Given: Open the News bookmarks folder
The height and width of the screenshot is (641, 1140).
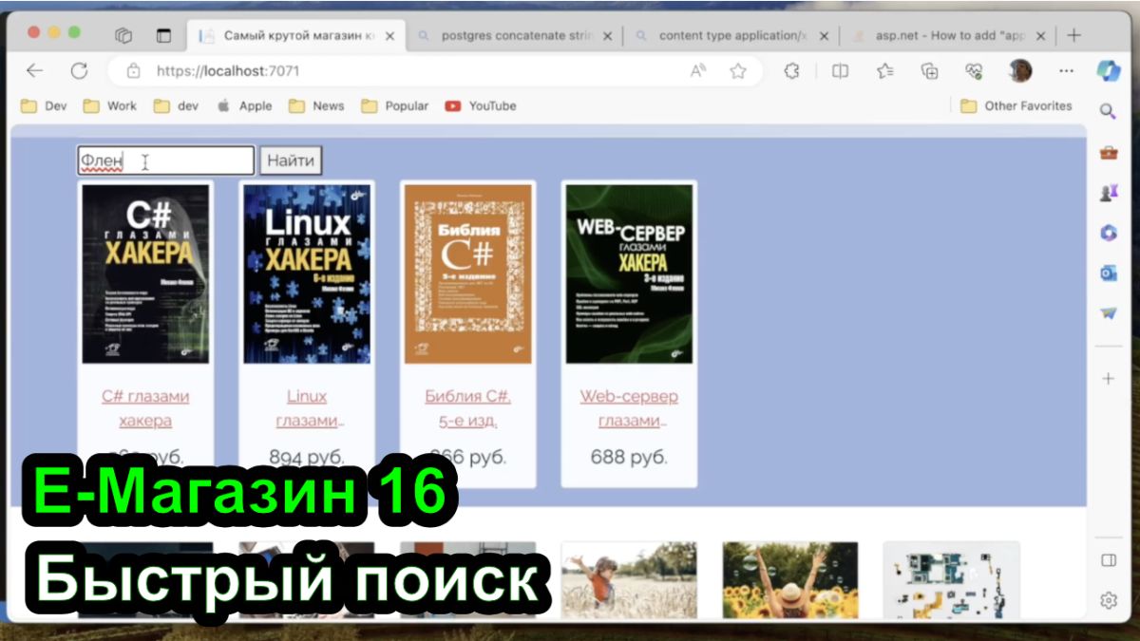Looking at the screenshot, I should tap(316, 106).
